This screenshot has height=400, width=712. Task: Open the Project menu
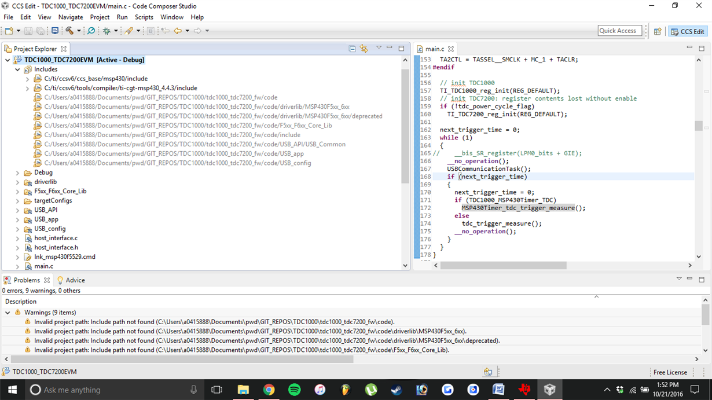[x=100, y=17]
